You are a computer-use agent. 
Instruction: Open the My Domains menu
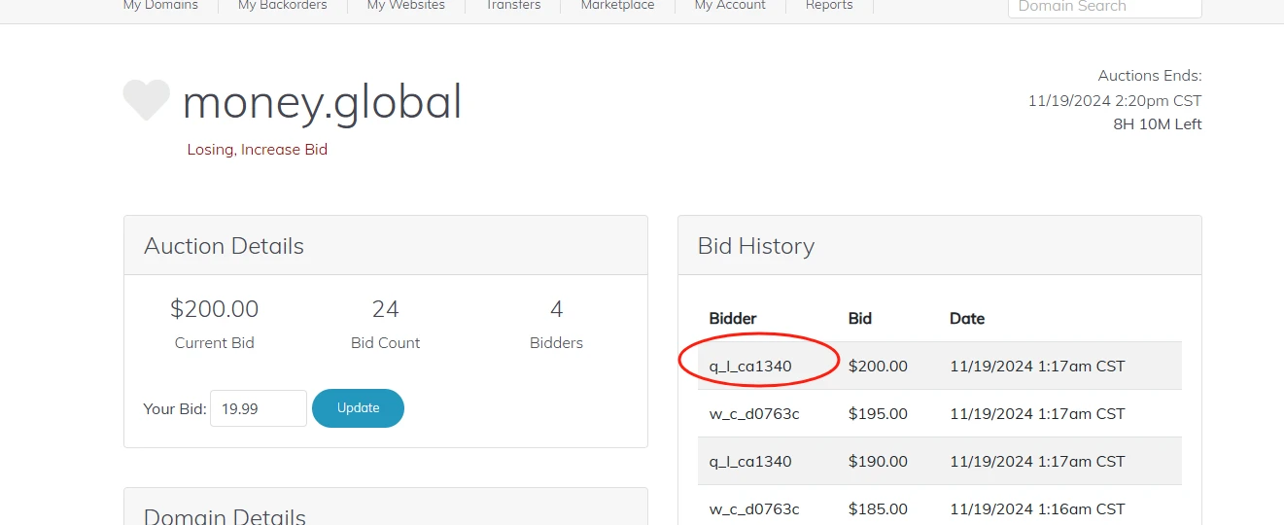[160, 6]
